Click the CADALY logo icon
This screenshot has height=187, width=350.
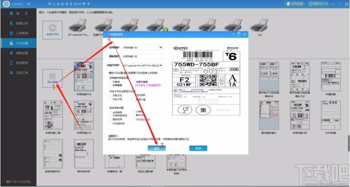coord(7,4)
